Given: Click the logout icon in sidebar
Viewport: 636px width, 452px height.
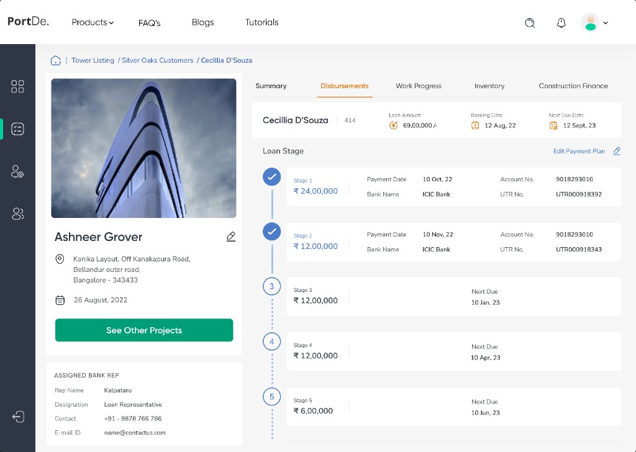Looking at the screenshot, I should pos(18,417).
